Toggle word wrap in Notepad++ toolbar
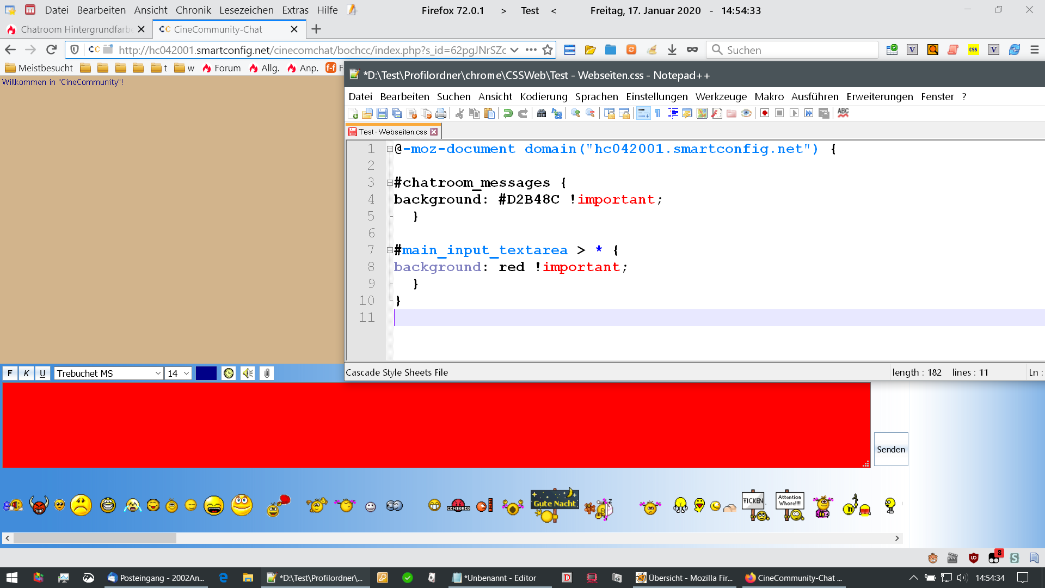 click(x=643, y=113)
